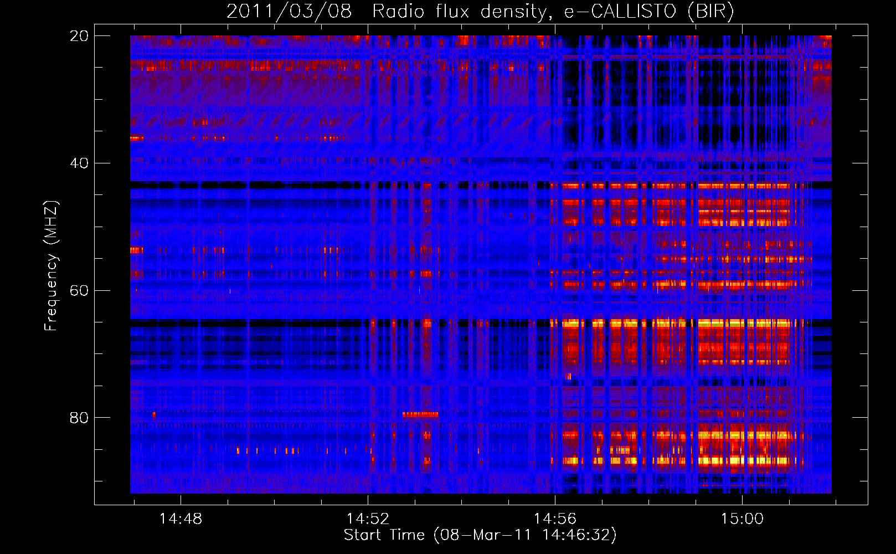896x554 pixels.
Task: Click the plot title '2011/03/08 Radio flux density'
Action: [x=480, y=11]
